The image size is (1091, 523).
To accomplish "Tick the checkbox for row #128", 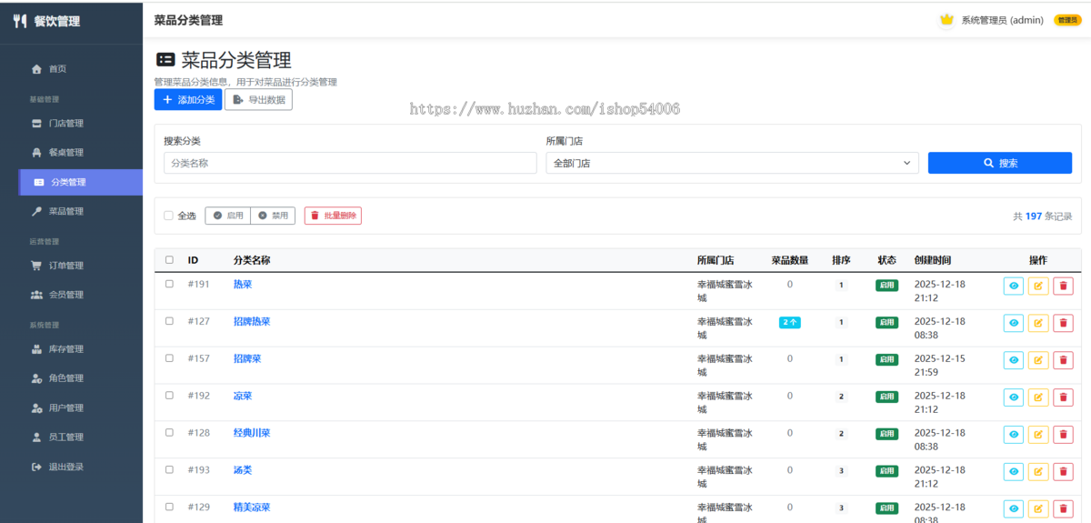I will coord(169,433).
